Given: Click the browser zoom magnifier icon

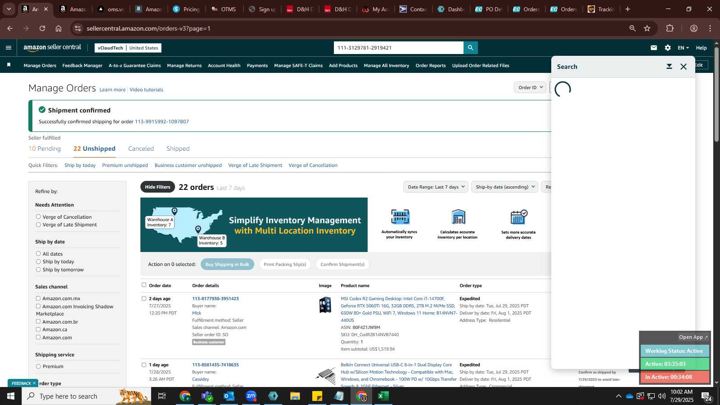Looking at the screenshot, I should pyautogui.click(x=633, y=28).
